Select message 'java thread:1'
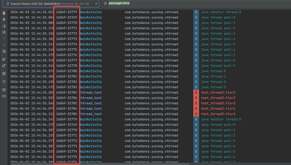Viewport: 291px width, 165px height. [213, 77]
